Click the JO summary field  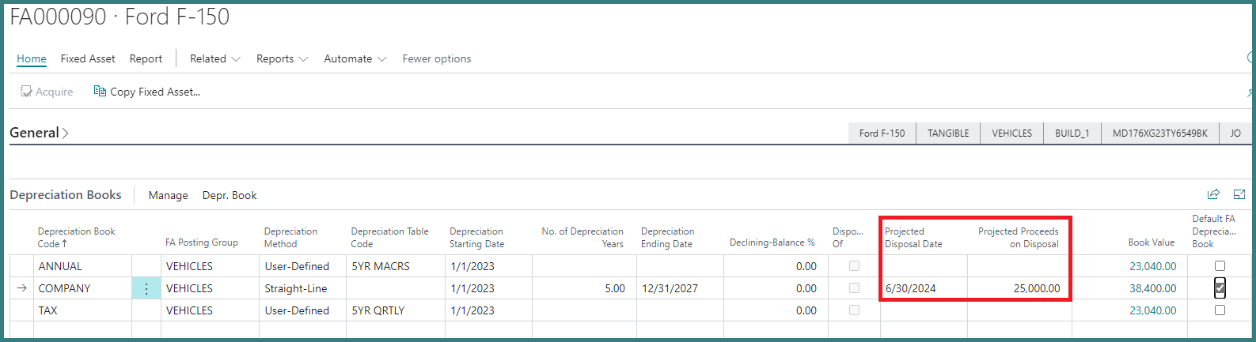(1235, 133)
